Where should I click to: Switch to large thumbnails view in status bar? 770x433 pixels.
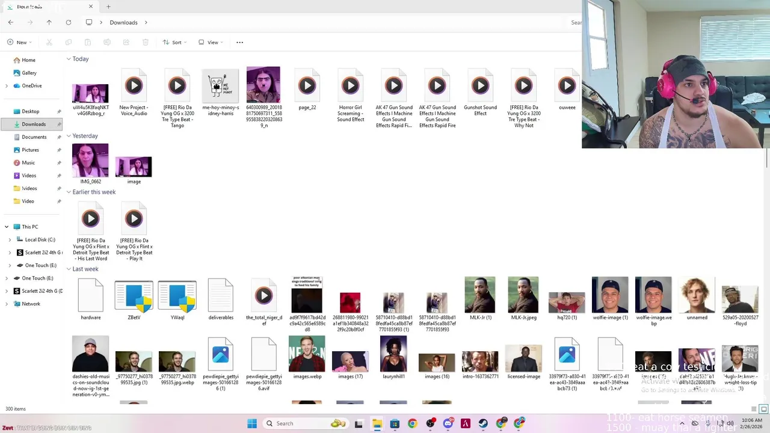(x=763, y=409)
